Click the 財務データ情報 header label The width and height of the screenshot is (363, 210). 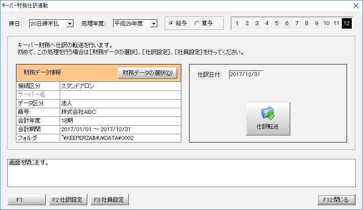(x=42, y=73)
